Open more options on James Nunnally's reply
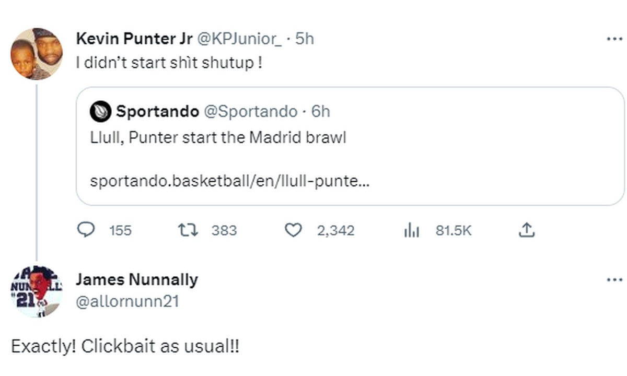Screen dimensions: 627x376 614,280
